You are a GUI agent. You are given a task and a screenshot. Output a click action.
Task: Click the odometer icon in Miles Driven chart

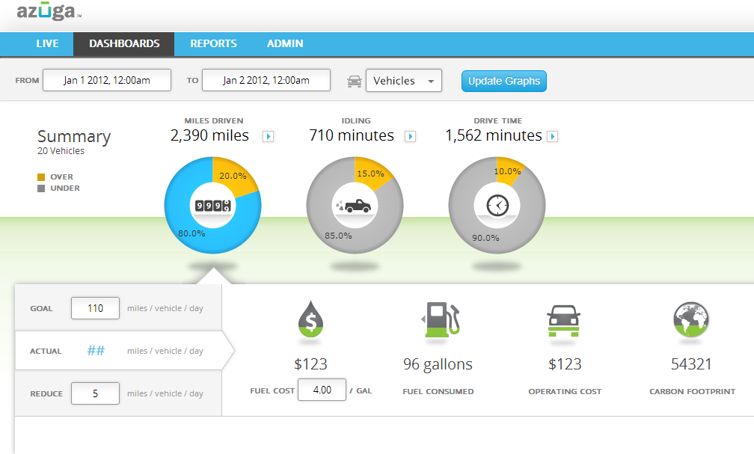coord(213,206)
